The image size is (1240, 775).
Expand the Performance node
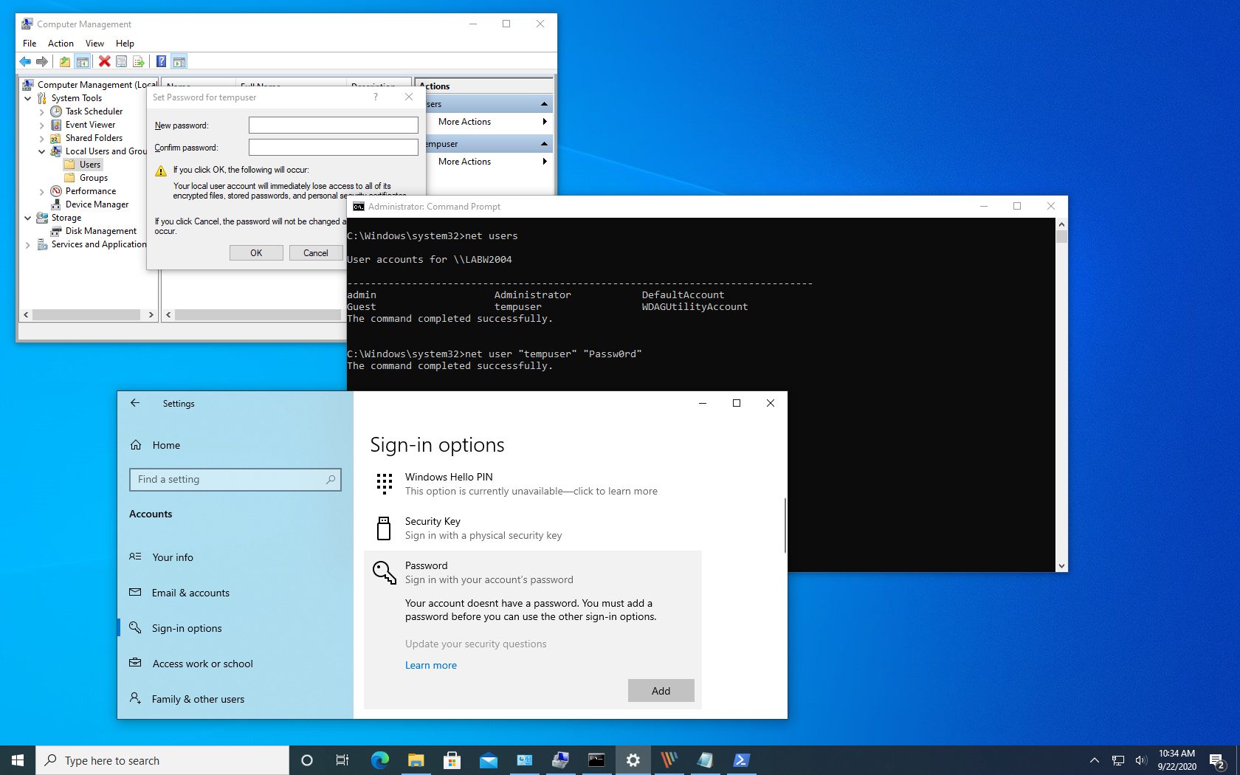[x=41, y=191]
